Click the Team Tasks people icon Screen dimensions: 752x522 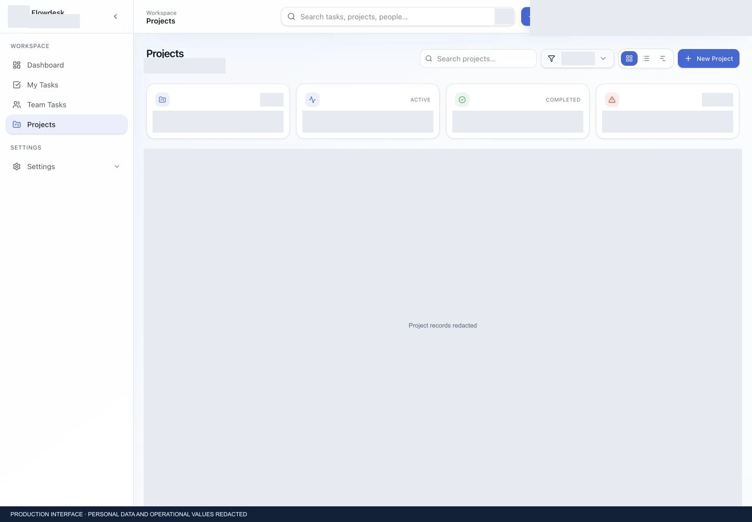[17, 105]
